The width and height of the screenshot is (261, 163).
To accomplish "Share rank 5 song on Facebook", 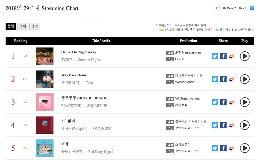I will pos(223,148).
